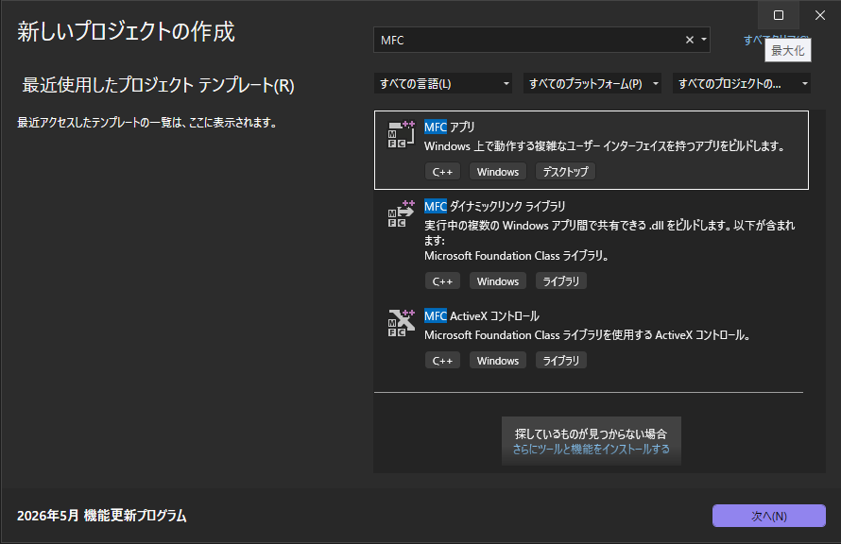Close the new project dialog
The height and width of the screenshot is (544, 841).
coord(820,15)
